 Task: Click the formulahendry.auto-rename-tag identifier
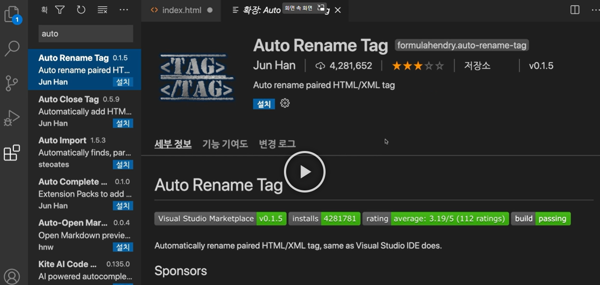click(x=462, y=46)
